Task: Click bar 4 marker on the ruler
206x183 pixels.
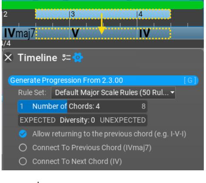Action: [140, 14]
